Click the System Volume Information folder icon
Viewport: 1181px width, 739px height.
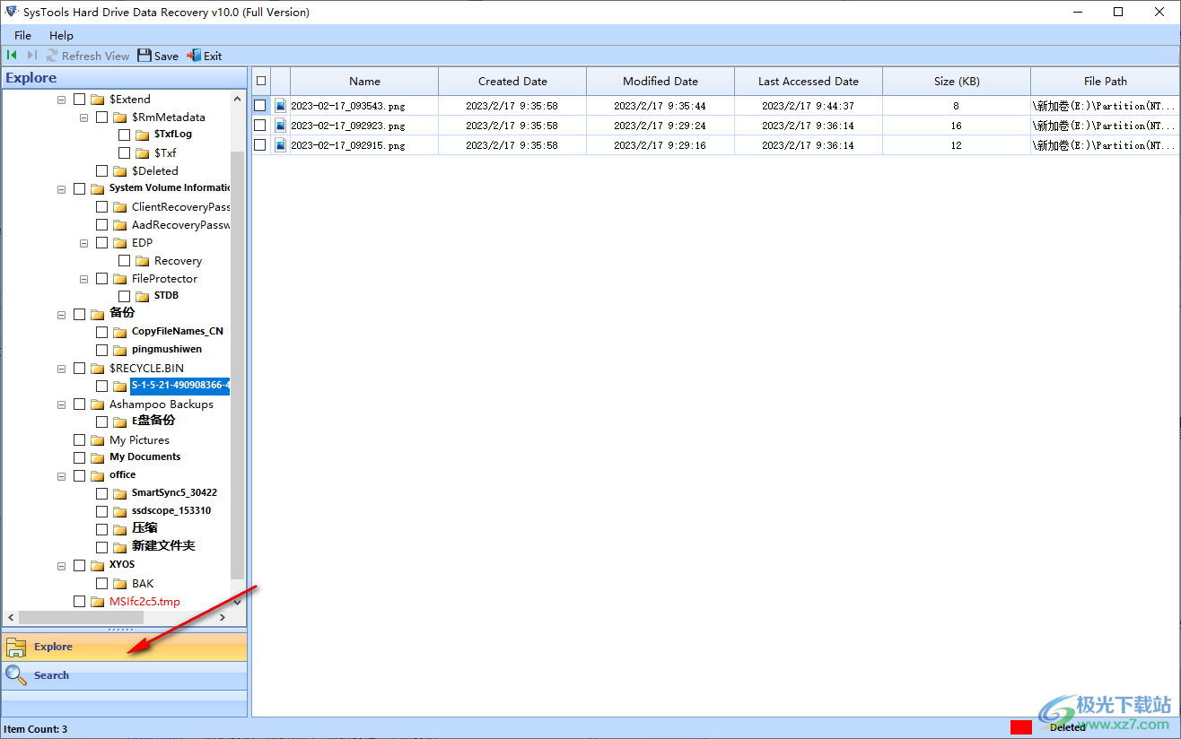click(x=98, y=189)
